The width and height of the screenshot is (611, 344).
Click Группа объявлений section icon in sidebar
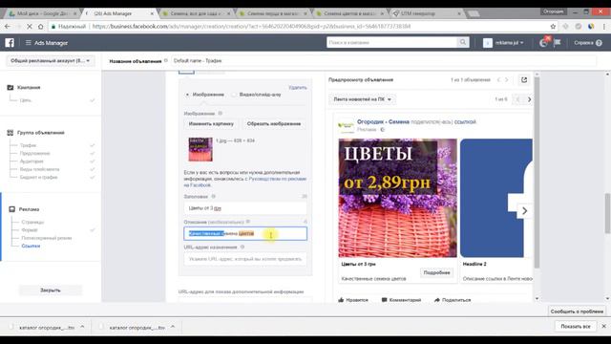pos(11,133)
